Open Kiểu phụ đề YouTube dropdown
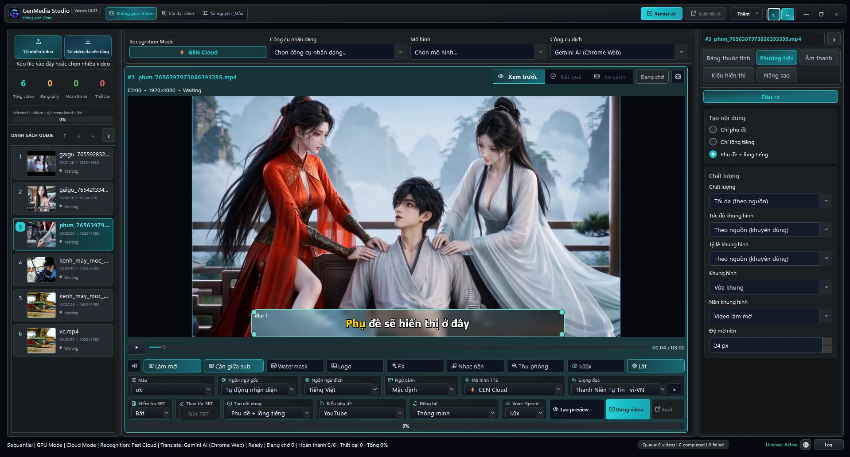Viewport: 850px width, 457px height. click(361, 413)
